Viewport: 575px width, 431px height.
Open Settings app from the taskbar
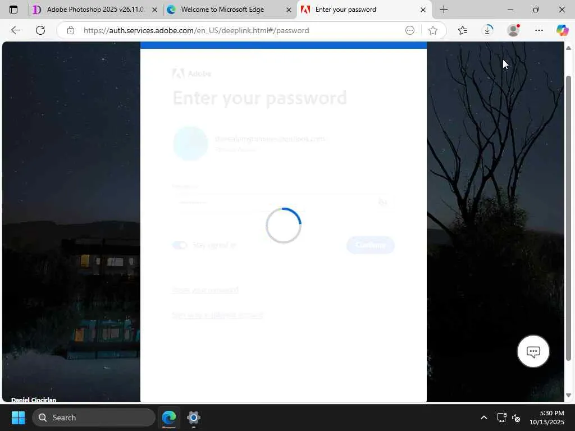(x=193, y=418)
